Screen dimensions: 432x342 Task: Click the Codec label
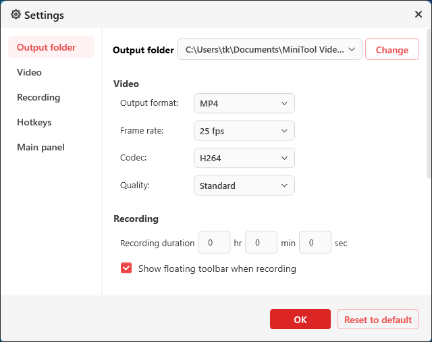[134, 158]
